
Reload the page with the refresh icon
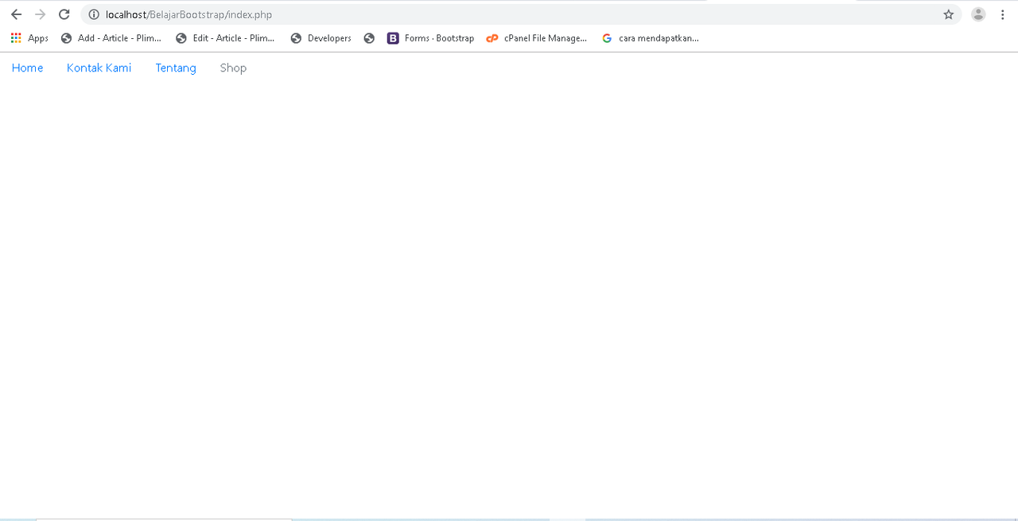tap(64, 14)
